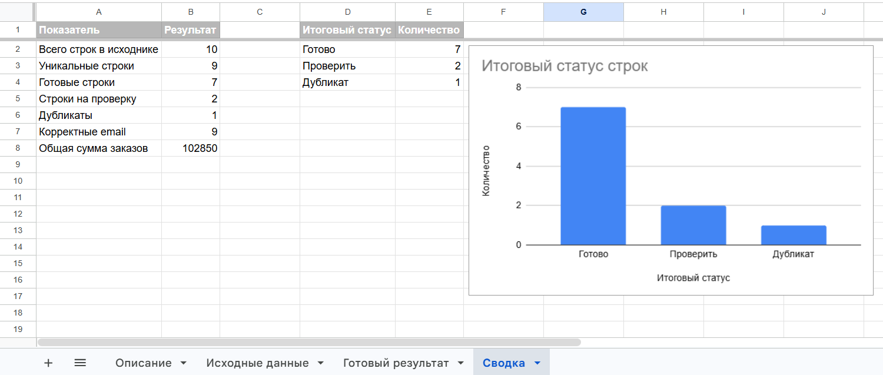883x375 pixels.
Task: Select the value 7 next to Готово
Action: pyautogui.click(x=429, y=49)
